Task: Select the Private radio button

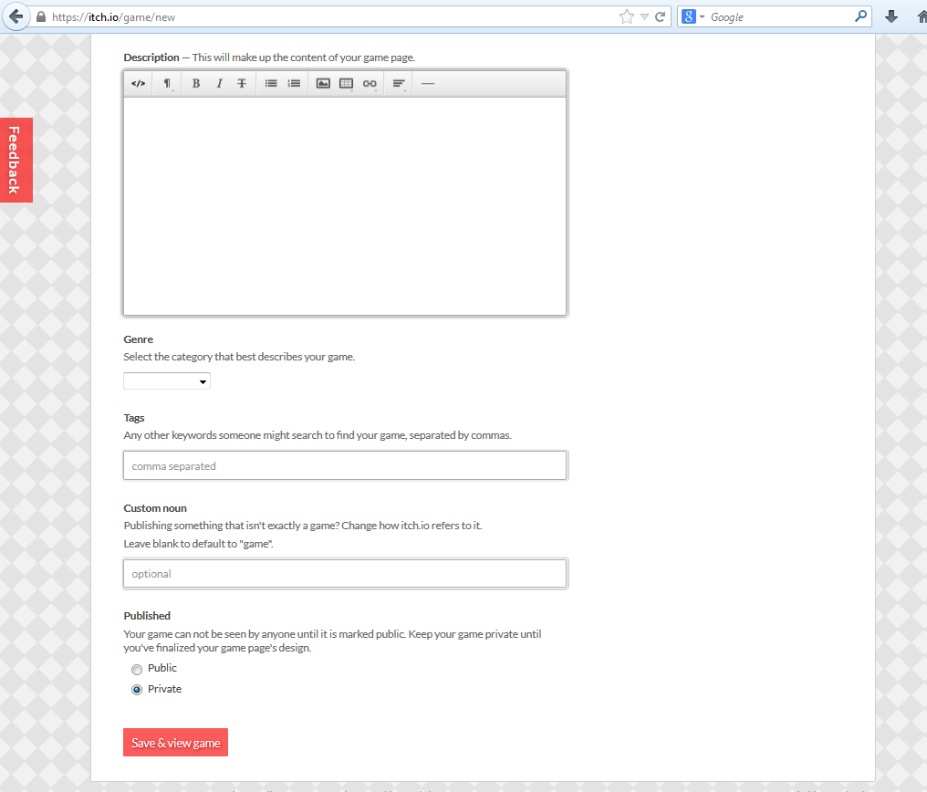Action: [137, 690]
